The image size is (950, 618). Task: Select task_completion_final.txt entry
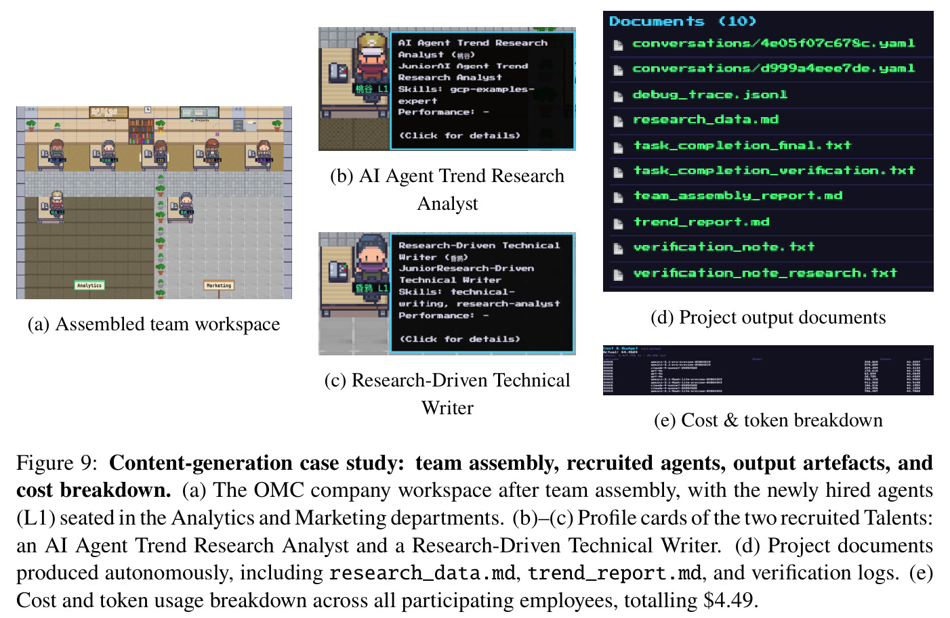(x=741, y=146)
